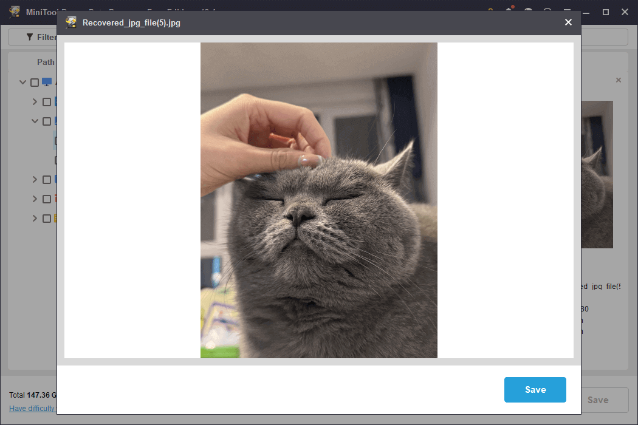Click the previewed cat photo

tap(319, 200)
